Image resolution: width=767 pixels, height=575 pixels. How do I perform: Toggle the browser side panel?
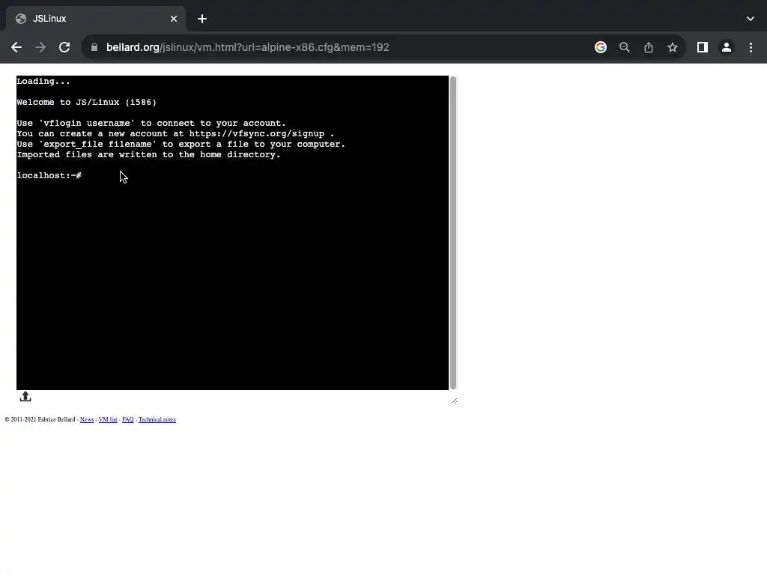(703, 47)
